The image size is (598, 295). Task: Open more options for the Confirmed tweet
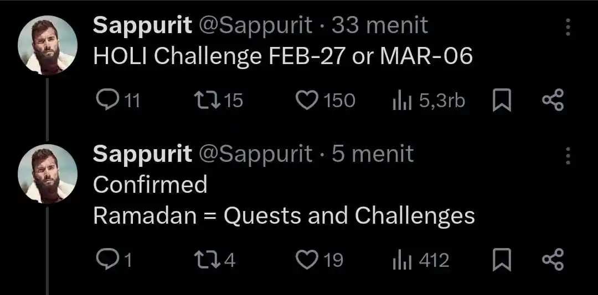tap(568, 156)
